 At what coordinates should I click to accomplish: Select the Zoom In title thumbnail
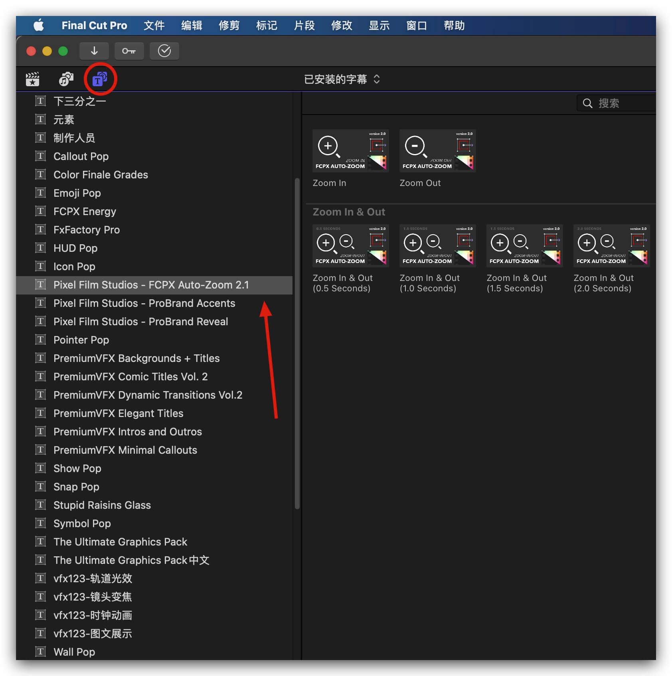[x=351, y=151]
